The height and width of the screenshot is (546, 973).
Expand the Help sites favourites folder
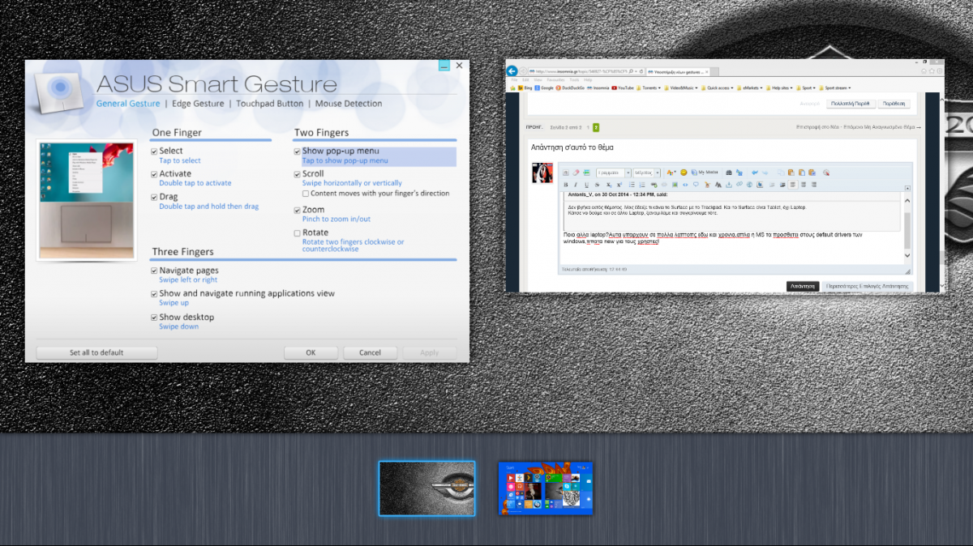tap(779, 87)
